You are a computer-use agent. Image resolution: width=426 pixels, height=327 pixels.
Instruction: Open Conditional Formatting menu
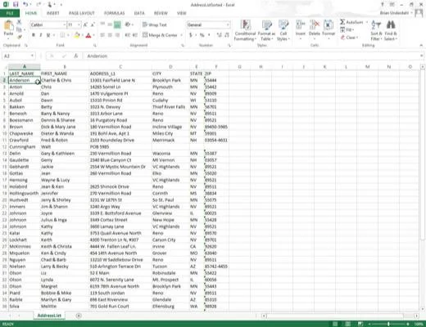[x=245, y=30]
